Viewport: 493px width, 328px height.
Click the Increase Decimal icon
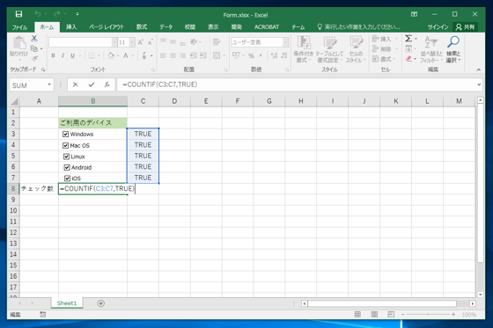274,55
